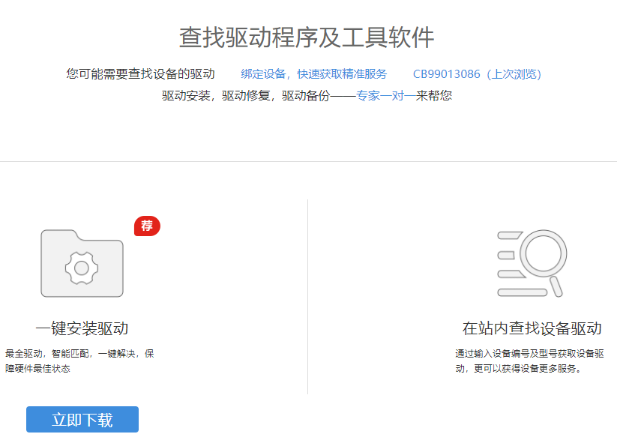Click the folder with gear driver icon
The height and width of the screenshot is (446, 617).
82,263
